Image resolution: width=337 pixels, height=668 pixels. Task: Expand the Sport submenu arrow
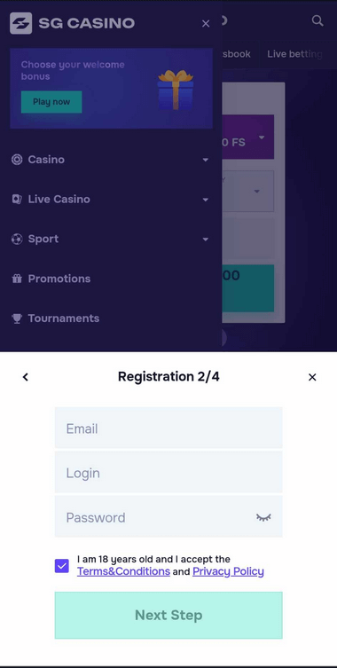tap(206, 239)
